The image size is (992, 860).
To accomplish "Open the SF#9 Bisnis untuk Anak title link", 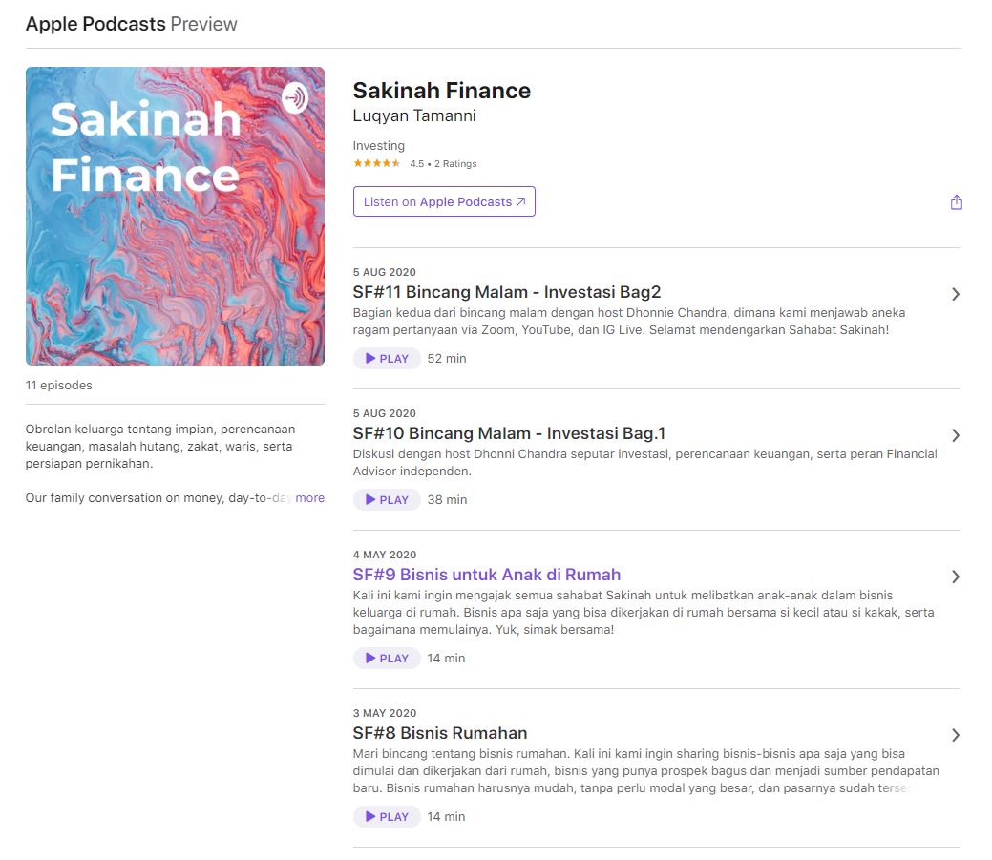I will (487, 575).
